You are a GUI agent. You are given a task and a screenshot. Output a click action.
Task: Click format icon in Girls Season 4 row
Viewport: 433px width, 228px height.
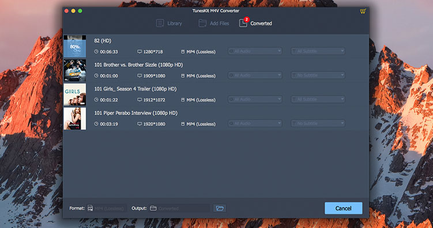(x=183, y=100)
